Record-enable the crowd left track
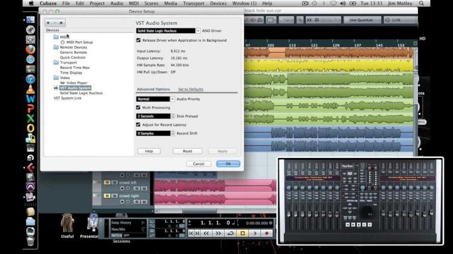 point(122,188)
